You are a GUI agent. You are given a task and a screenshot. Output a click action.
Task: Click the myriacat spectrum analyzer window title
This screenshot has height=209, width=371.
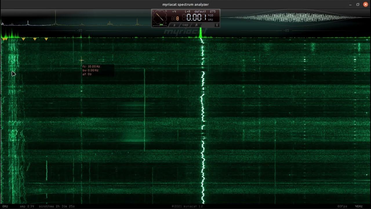(185, 4)
